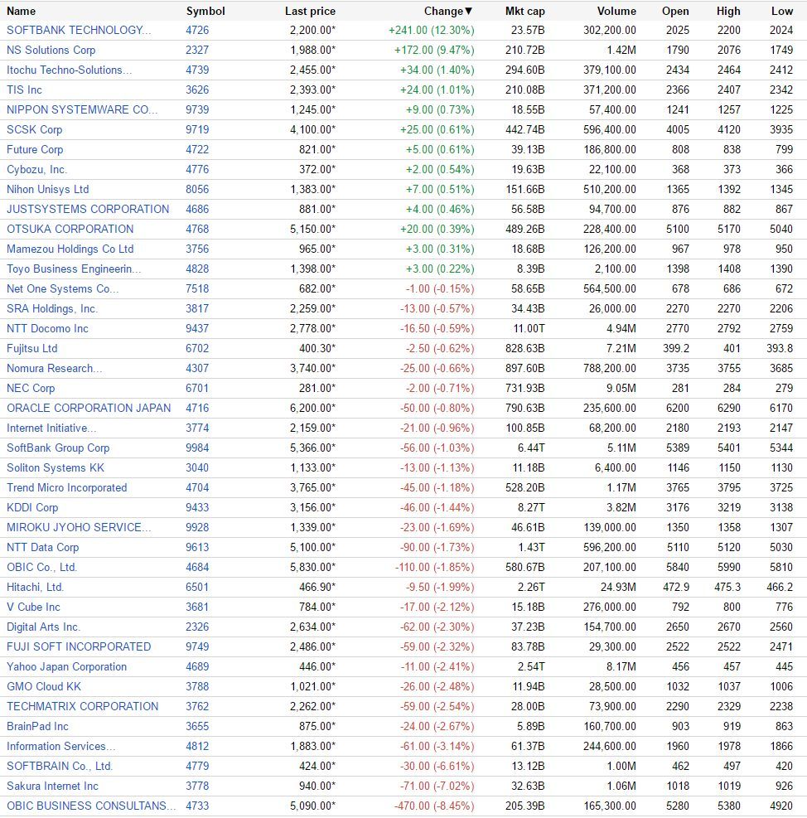Open OBIC BUSINESS CONSULTANTS link
This screenshot has height=818, width=807.
click(91, 806)
